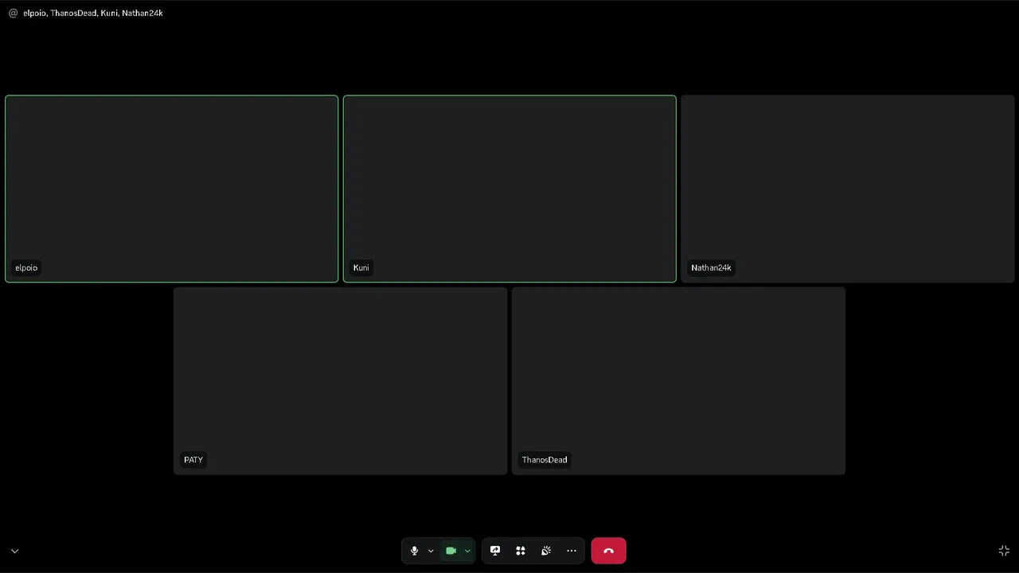Open the activities launcher icon
Screen dimensions: 1019x573
[521, 551]
